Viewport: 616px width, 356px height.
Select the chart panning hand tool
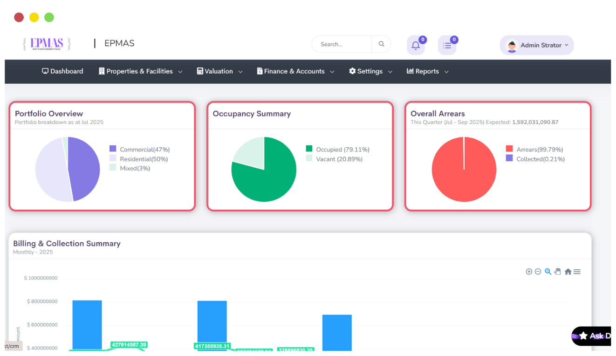(558, 272)
